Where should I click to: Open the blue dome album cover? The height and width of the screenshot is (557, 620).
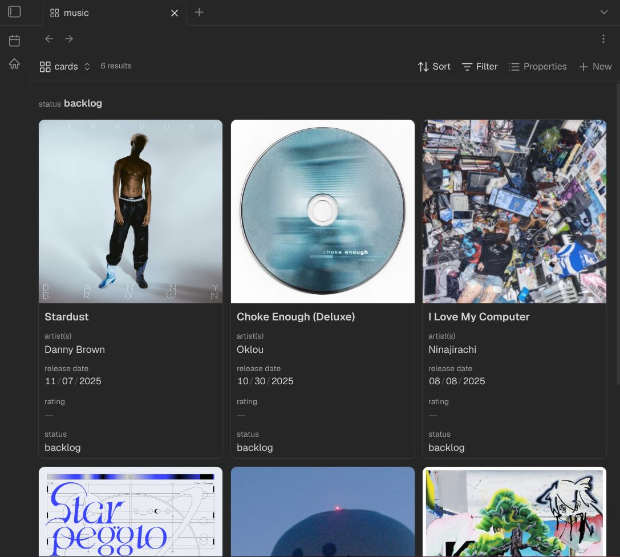(323, 512)
